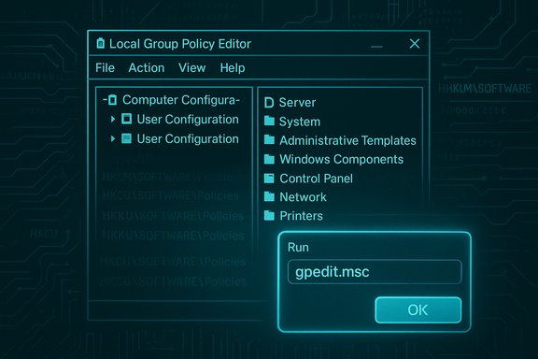The width and height of the screenshot is (538, 359).
Task: Open the Action menu
Action: [x=146, y=67]
